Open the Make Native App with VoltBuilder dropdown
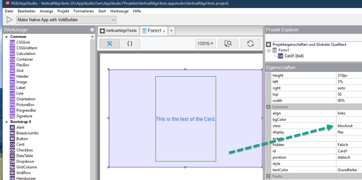This screenshot has width=362, height=180. pos(114,20)
